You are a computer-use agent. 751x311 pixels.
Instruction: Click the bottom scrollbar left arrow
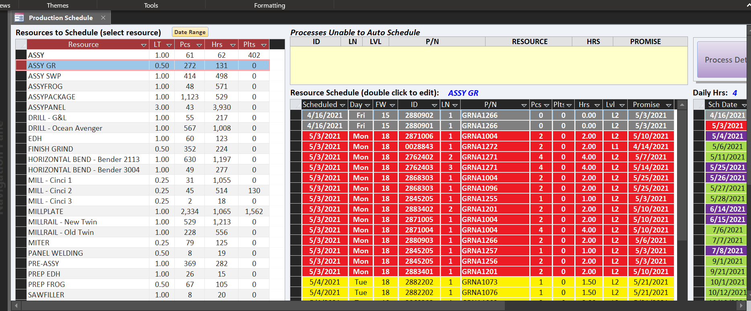tap(16, 306)
